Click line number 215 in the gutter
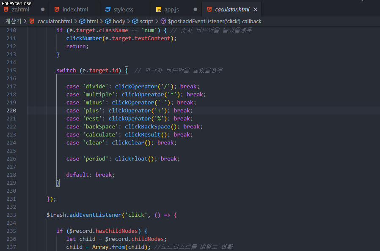The image size is (380, 251). (11, 71)
